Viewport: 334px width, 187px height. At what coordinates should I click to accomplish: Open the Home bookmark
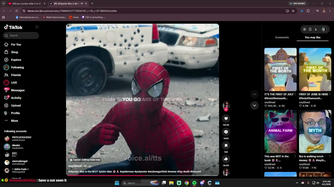[74, 17]
